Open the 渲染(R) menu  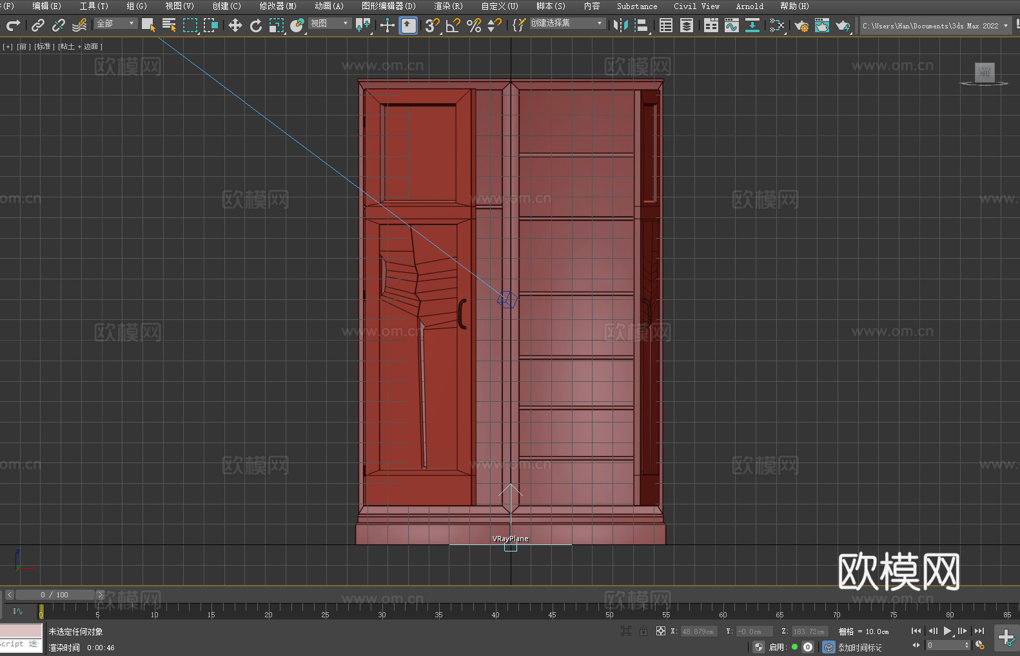[448, 6]
